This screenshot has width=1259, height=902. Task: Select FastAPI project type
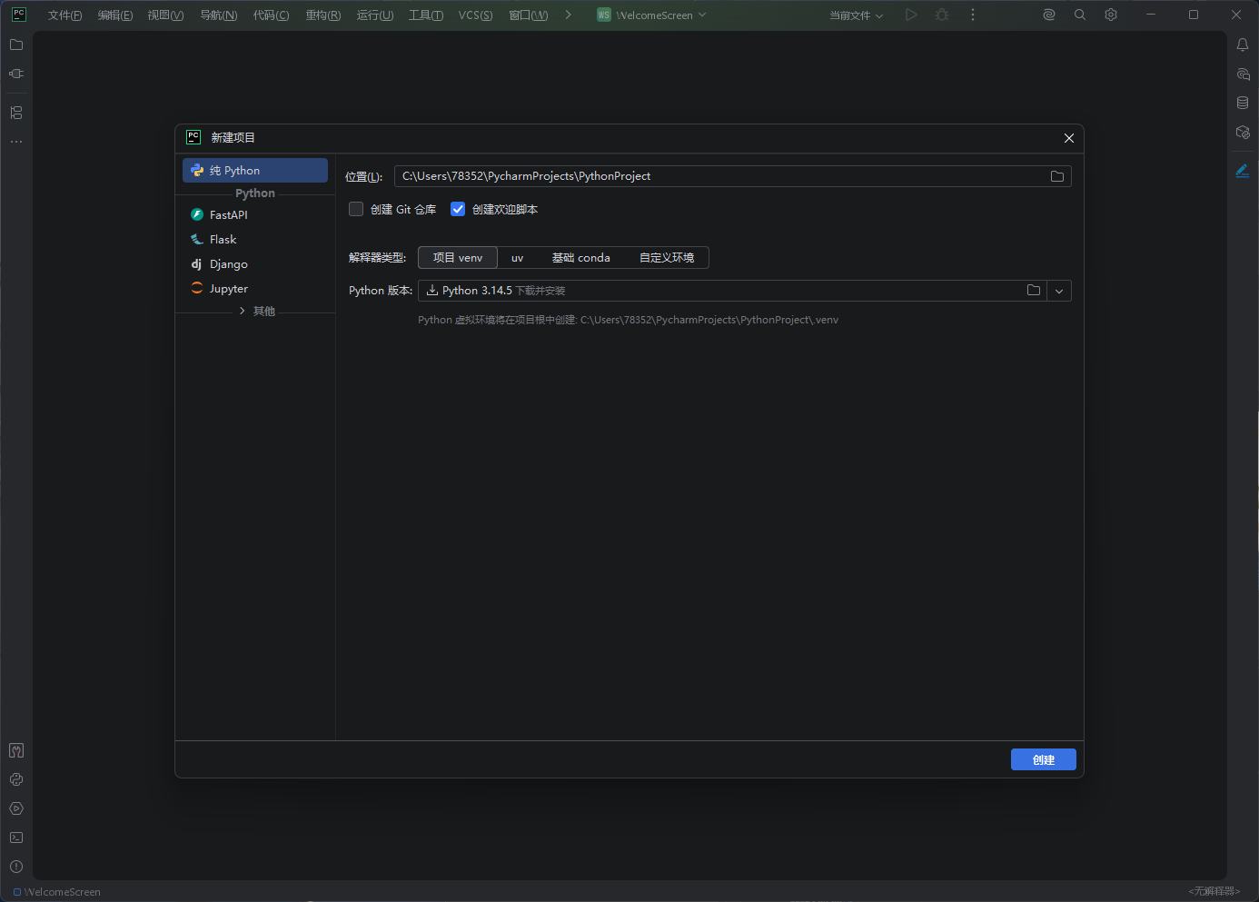[x=255, y=215]
